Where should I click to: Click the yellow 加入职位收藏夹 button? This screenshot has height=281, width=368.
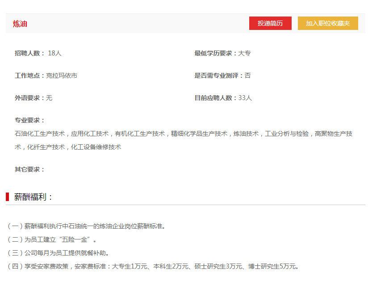328,23
